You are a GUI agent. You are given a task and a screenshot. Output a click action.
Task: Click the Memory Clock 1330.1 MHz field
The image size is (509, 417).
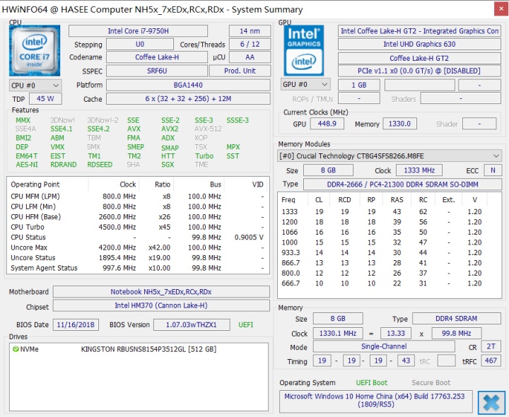pyautogui.click(x=338, y=333)
